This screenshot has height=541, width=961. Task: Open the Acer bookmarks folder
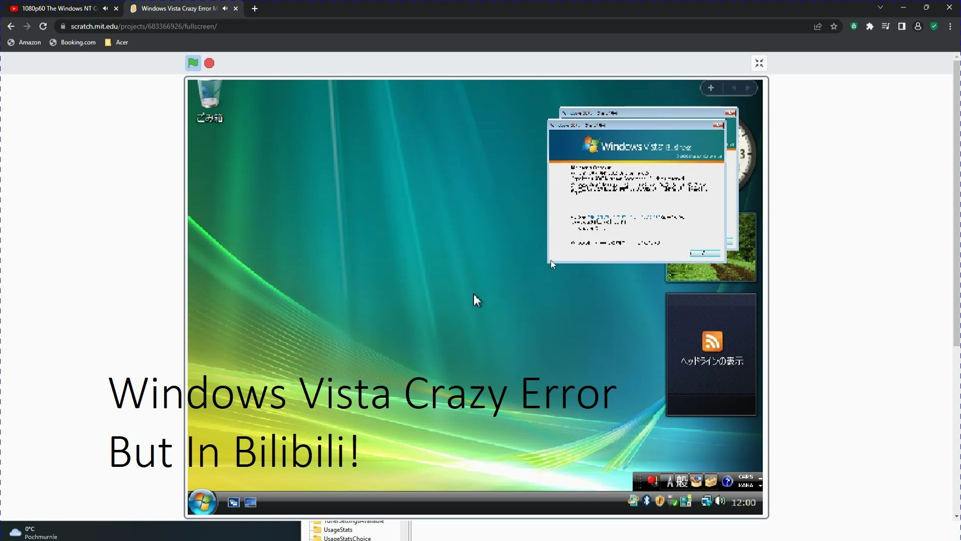tap(116, 43)
